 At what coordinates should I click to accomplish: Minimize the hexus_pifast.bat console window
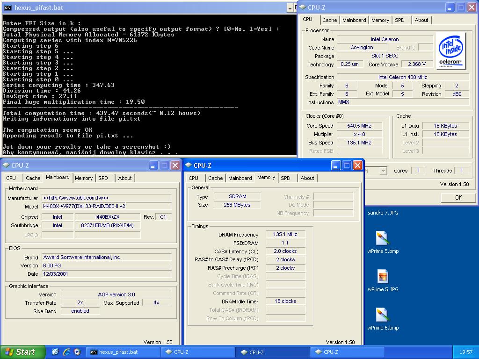(x=290, y=8)
